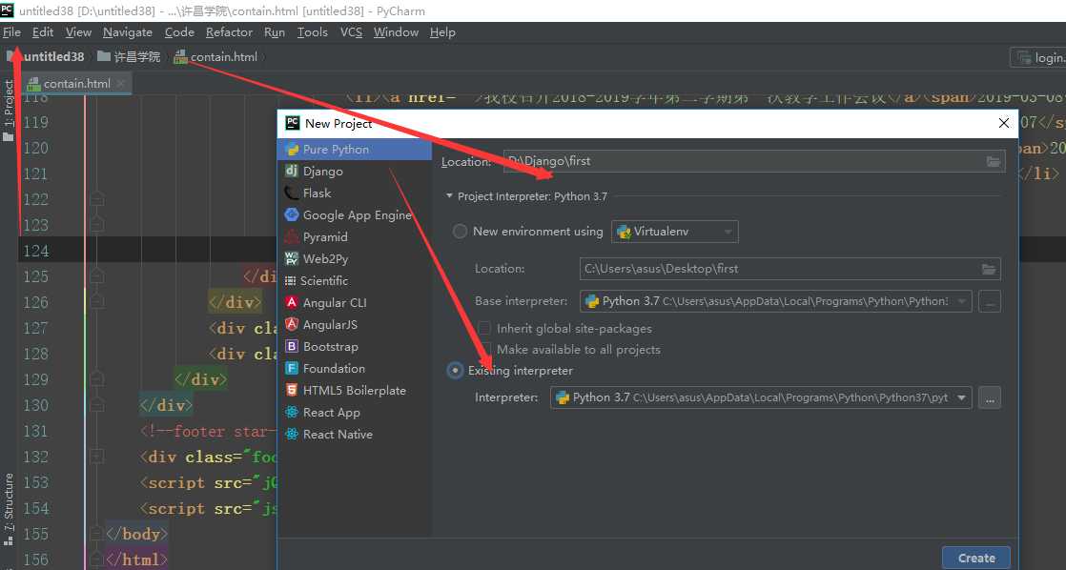Toggle fold marker at line 155 body tag
1066x570 pixels.
pos(96,534)
